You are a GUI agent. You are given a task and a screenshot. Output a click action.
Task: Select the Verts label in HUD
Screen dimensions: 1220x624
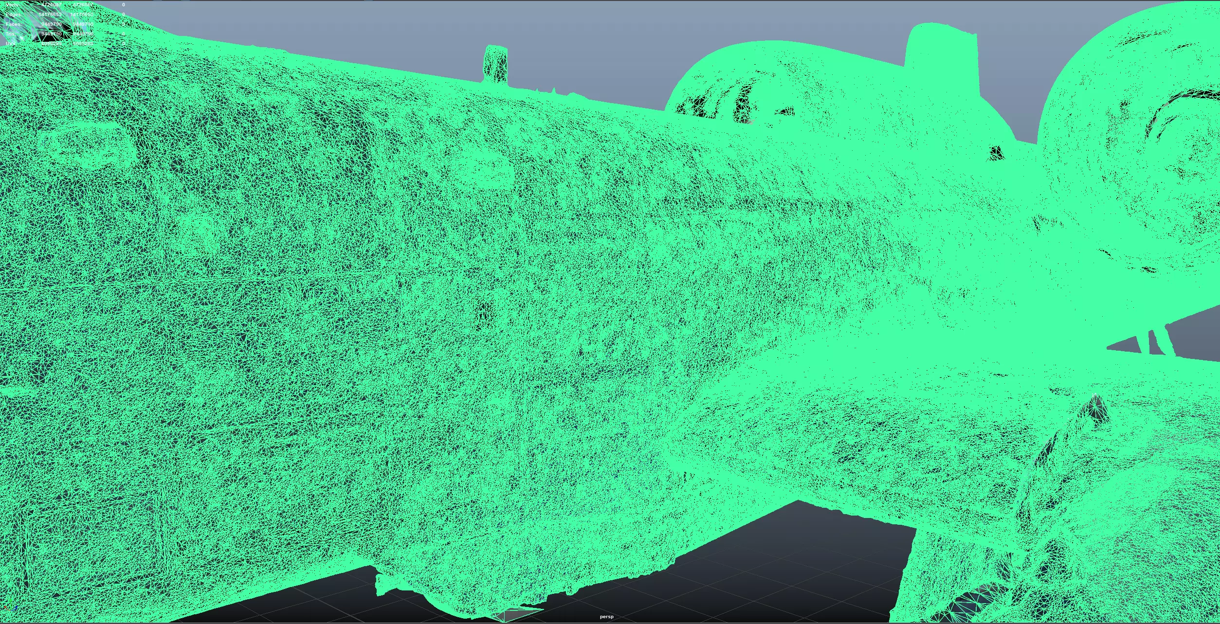13,5
